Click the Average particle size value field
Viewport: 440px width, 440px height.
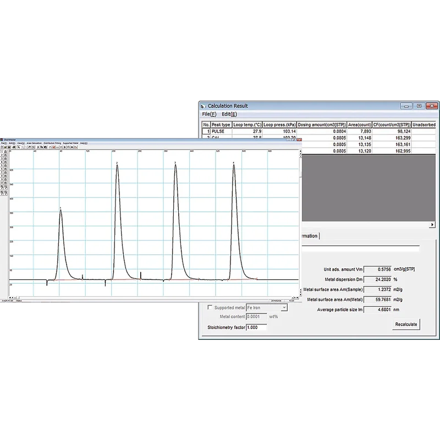[x=377, y=310]
